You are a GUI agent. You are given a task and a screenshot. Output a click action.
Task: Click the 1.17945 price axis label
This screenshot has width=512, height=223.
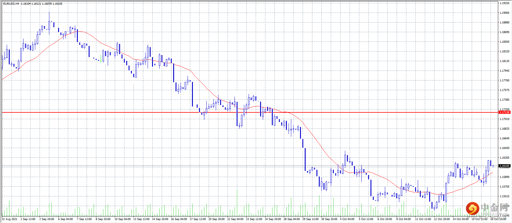(x=505, y=71)
